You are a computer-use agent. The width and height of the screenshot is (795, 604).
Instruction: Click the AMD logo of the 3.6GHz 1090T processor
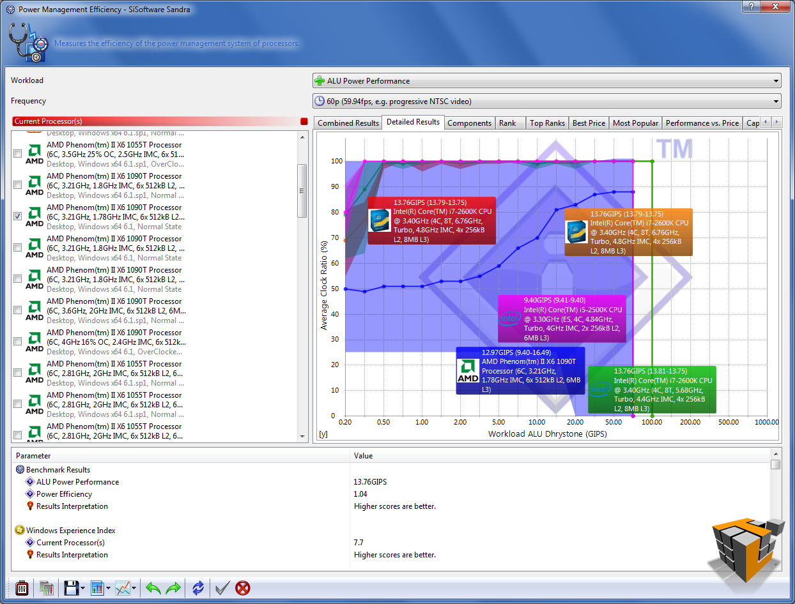[35, 310]
